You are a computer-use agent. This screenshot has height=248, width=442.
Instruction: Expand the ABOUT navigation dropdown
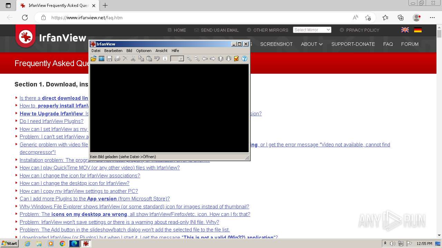(x=311, y=44)
